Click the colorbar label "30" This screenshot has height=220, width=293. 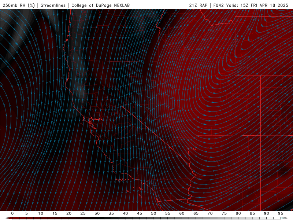pyautogui.click(x=97, y=213)
